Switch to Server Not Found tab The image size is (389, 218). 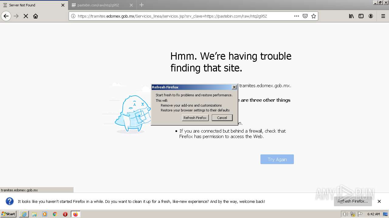tap(34, 5)
